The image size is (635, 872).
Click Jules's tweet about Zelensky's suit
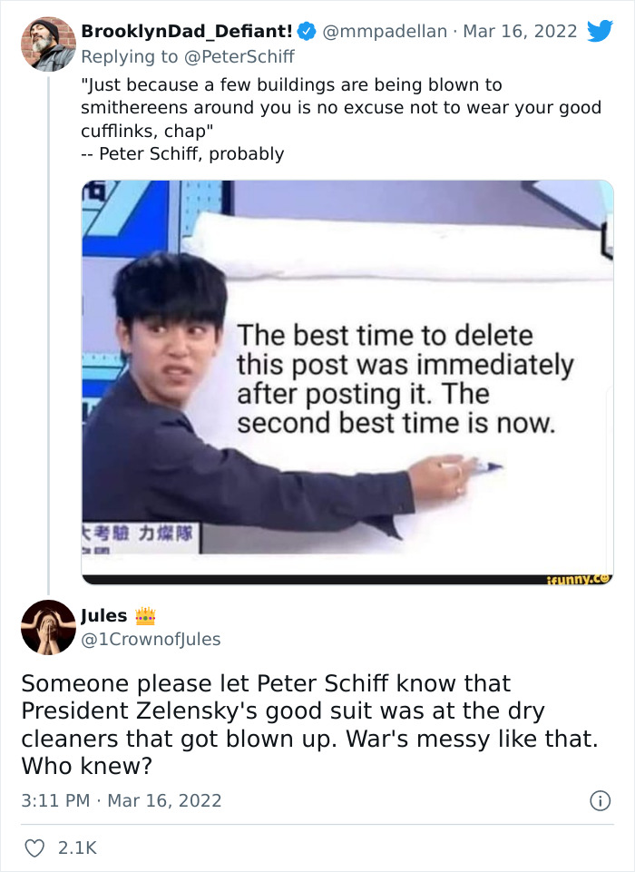[308, 724]
